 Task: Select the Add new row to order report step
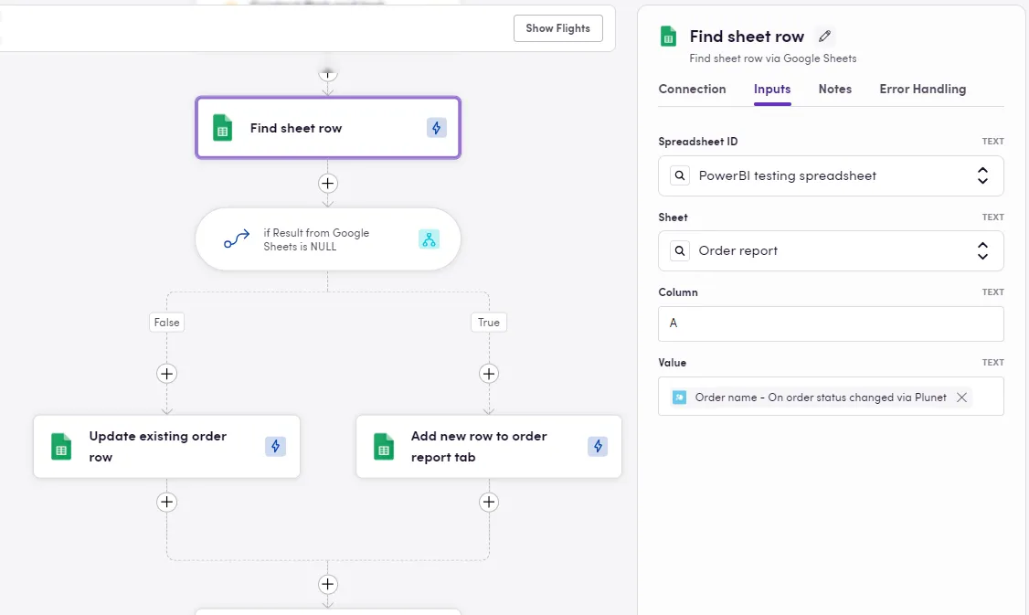pos(479,446)
